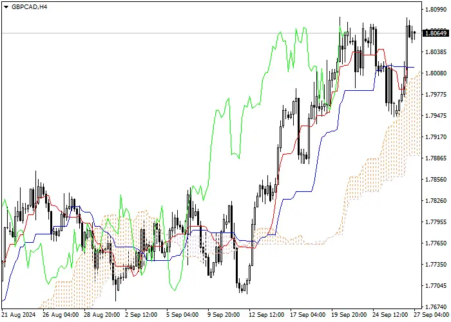Click the 1.77045 price level

click(x=436, y=286)
